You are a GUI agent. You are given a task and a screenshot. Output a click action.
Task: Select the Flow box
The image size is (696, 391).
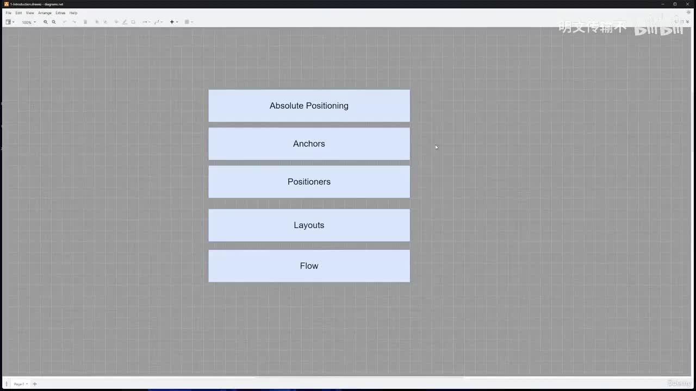click(309, 266)
